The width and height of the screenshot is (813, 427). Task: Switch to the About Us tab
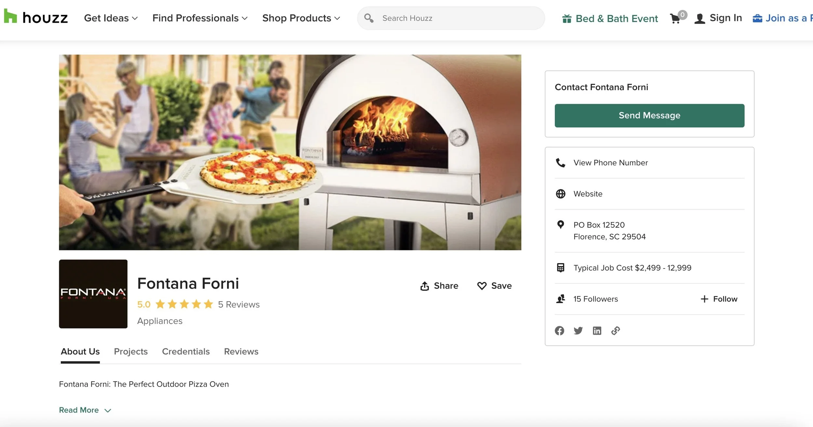click(x=80, y=352)
